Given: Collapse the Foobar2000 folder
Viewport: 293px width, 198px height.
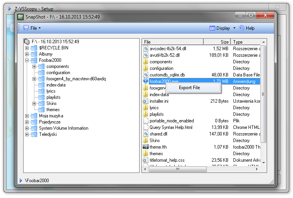Looking at the screenshot, I should [x=27, y=60].
